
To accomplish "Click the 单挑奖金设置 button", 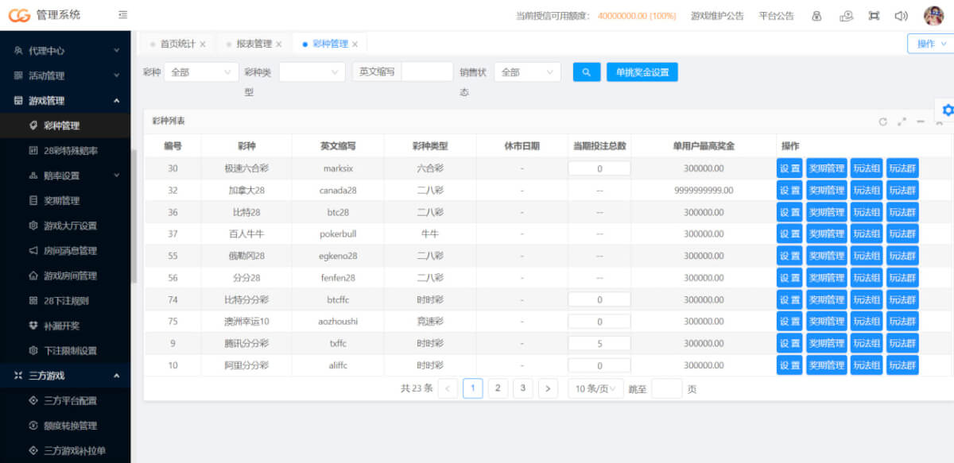I will point(642,72).
